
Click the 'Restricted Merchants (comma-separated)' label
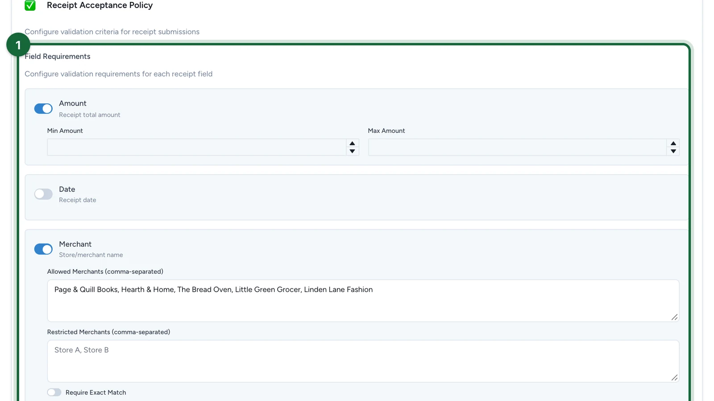108,332
